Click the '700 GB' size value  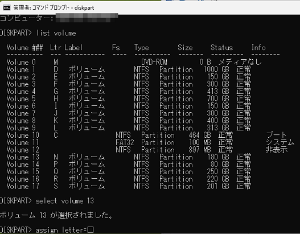[218, 98]
